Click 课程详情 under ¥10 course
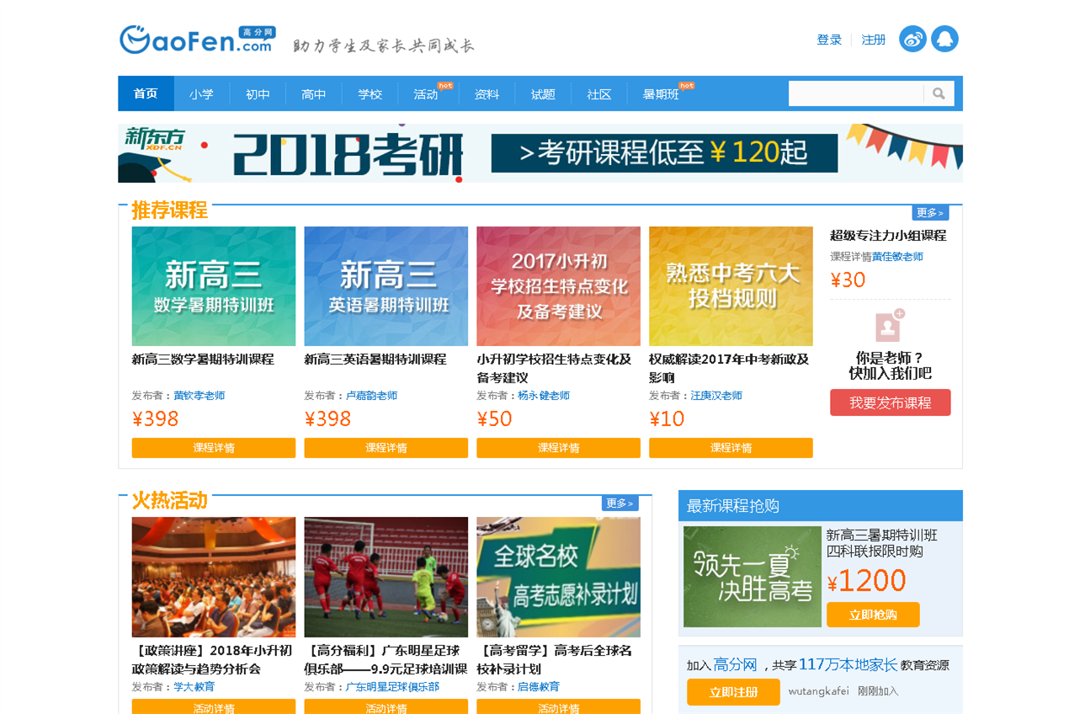Image resolution: width=1069 pixels, height=714 pixels. click(731, 448)
